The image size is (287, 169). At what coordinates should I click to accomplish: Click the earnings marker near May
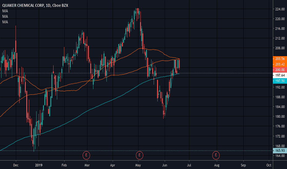click(x=139, y=155)
